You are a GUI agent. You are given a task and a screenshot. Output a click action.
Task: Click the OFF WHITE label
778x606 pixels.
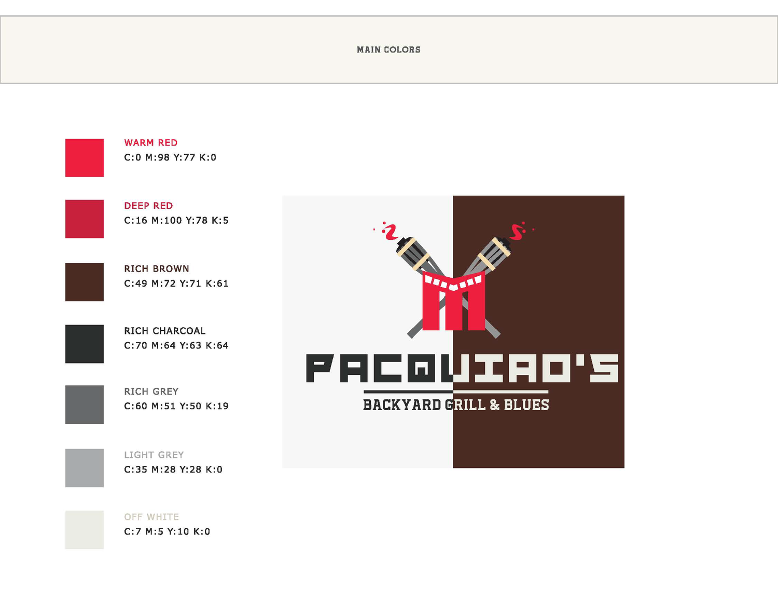151,517
